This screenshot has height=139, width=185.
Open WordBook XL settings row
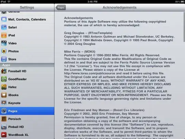(x=27, y=135)
